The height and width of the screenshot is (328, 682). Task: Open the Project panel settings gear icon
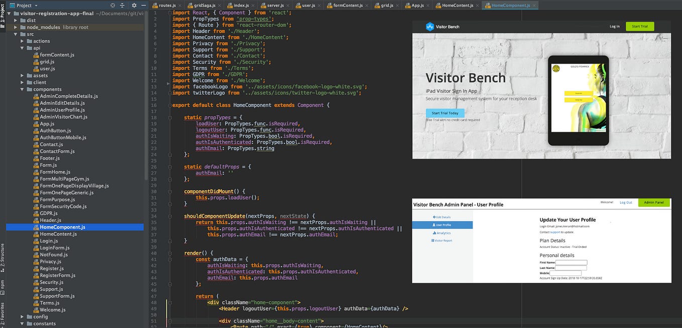[134, 5]
